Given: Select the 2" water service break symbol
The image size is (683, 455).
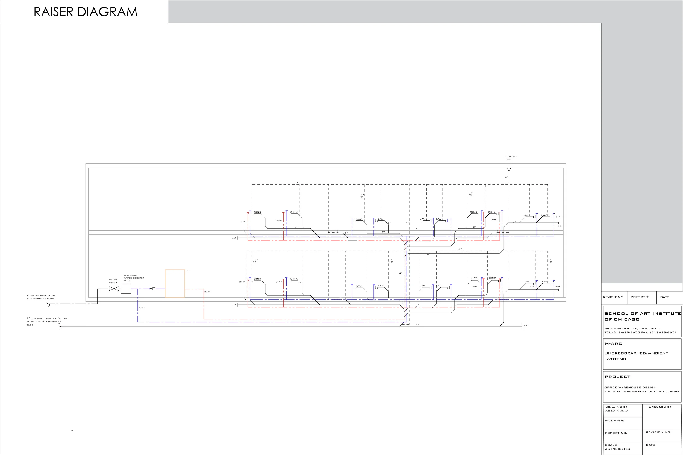Looking at the screenshot, I should coord(49,304).
